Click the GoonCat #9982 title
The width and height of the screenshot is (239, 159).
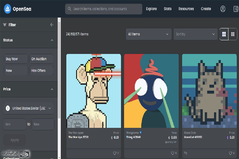(193, 137)
